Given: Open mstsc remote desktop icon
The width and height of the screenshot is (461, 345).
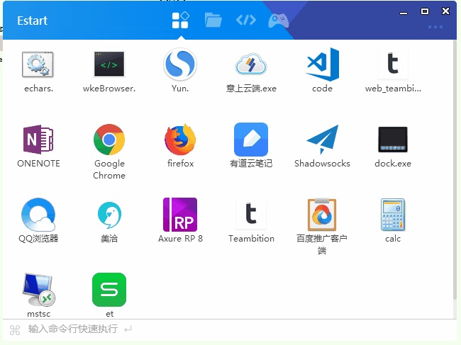Looking at the screenshot, I should [x=38, y=290].
